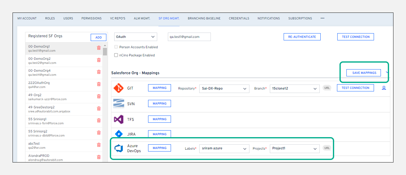406x175 pixels.
Task: Expand the Repository dropdown showing Sai-DX-Repo
Action: pos(224,89)
